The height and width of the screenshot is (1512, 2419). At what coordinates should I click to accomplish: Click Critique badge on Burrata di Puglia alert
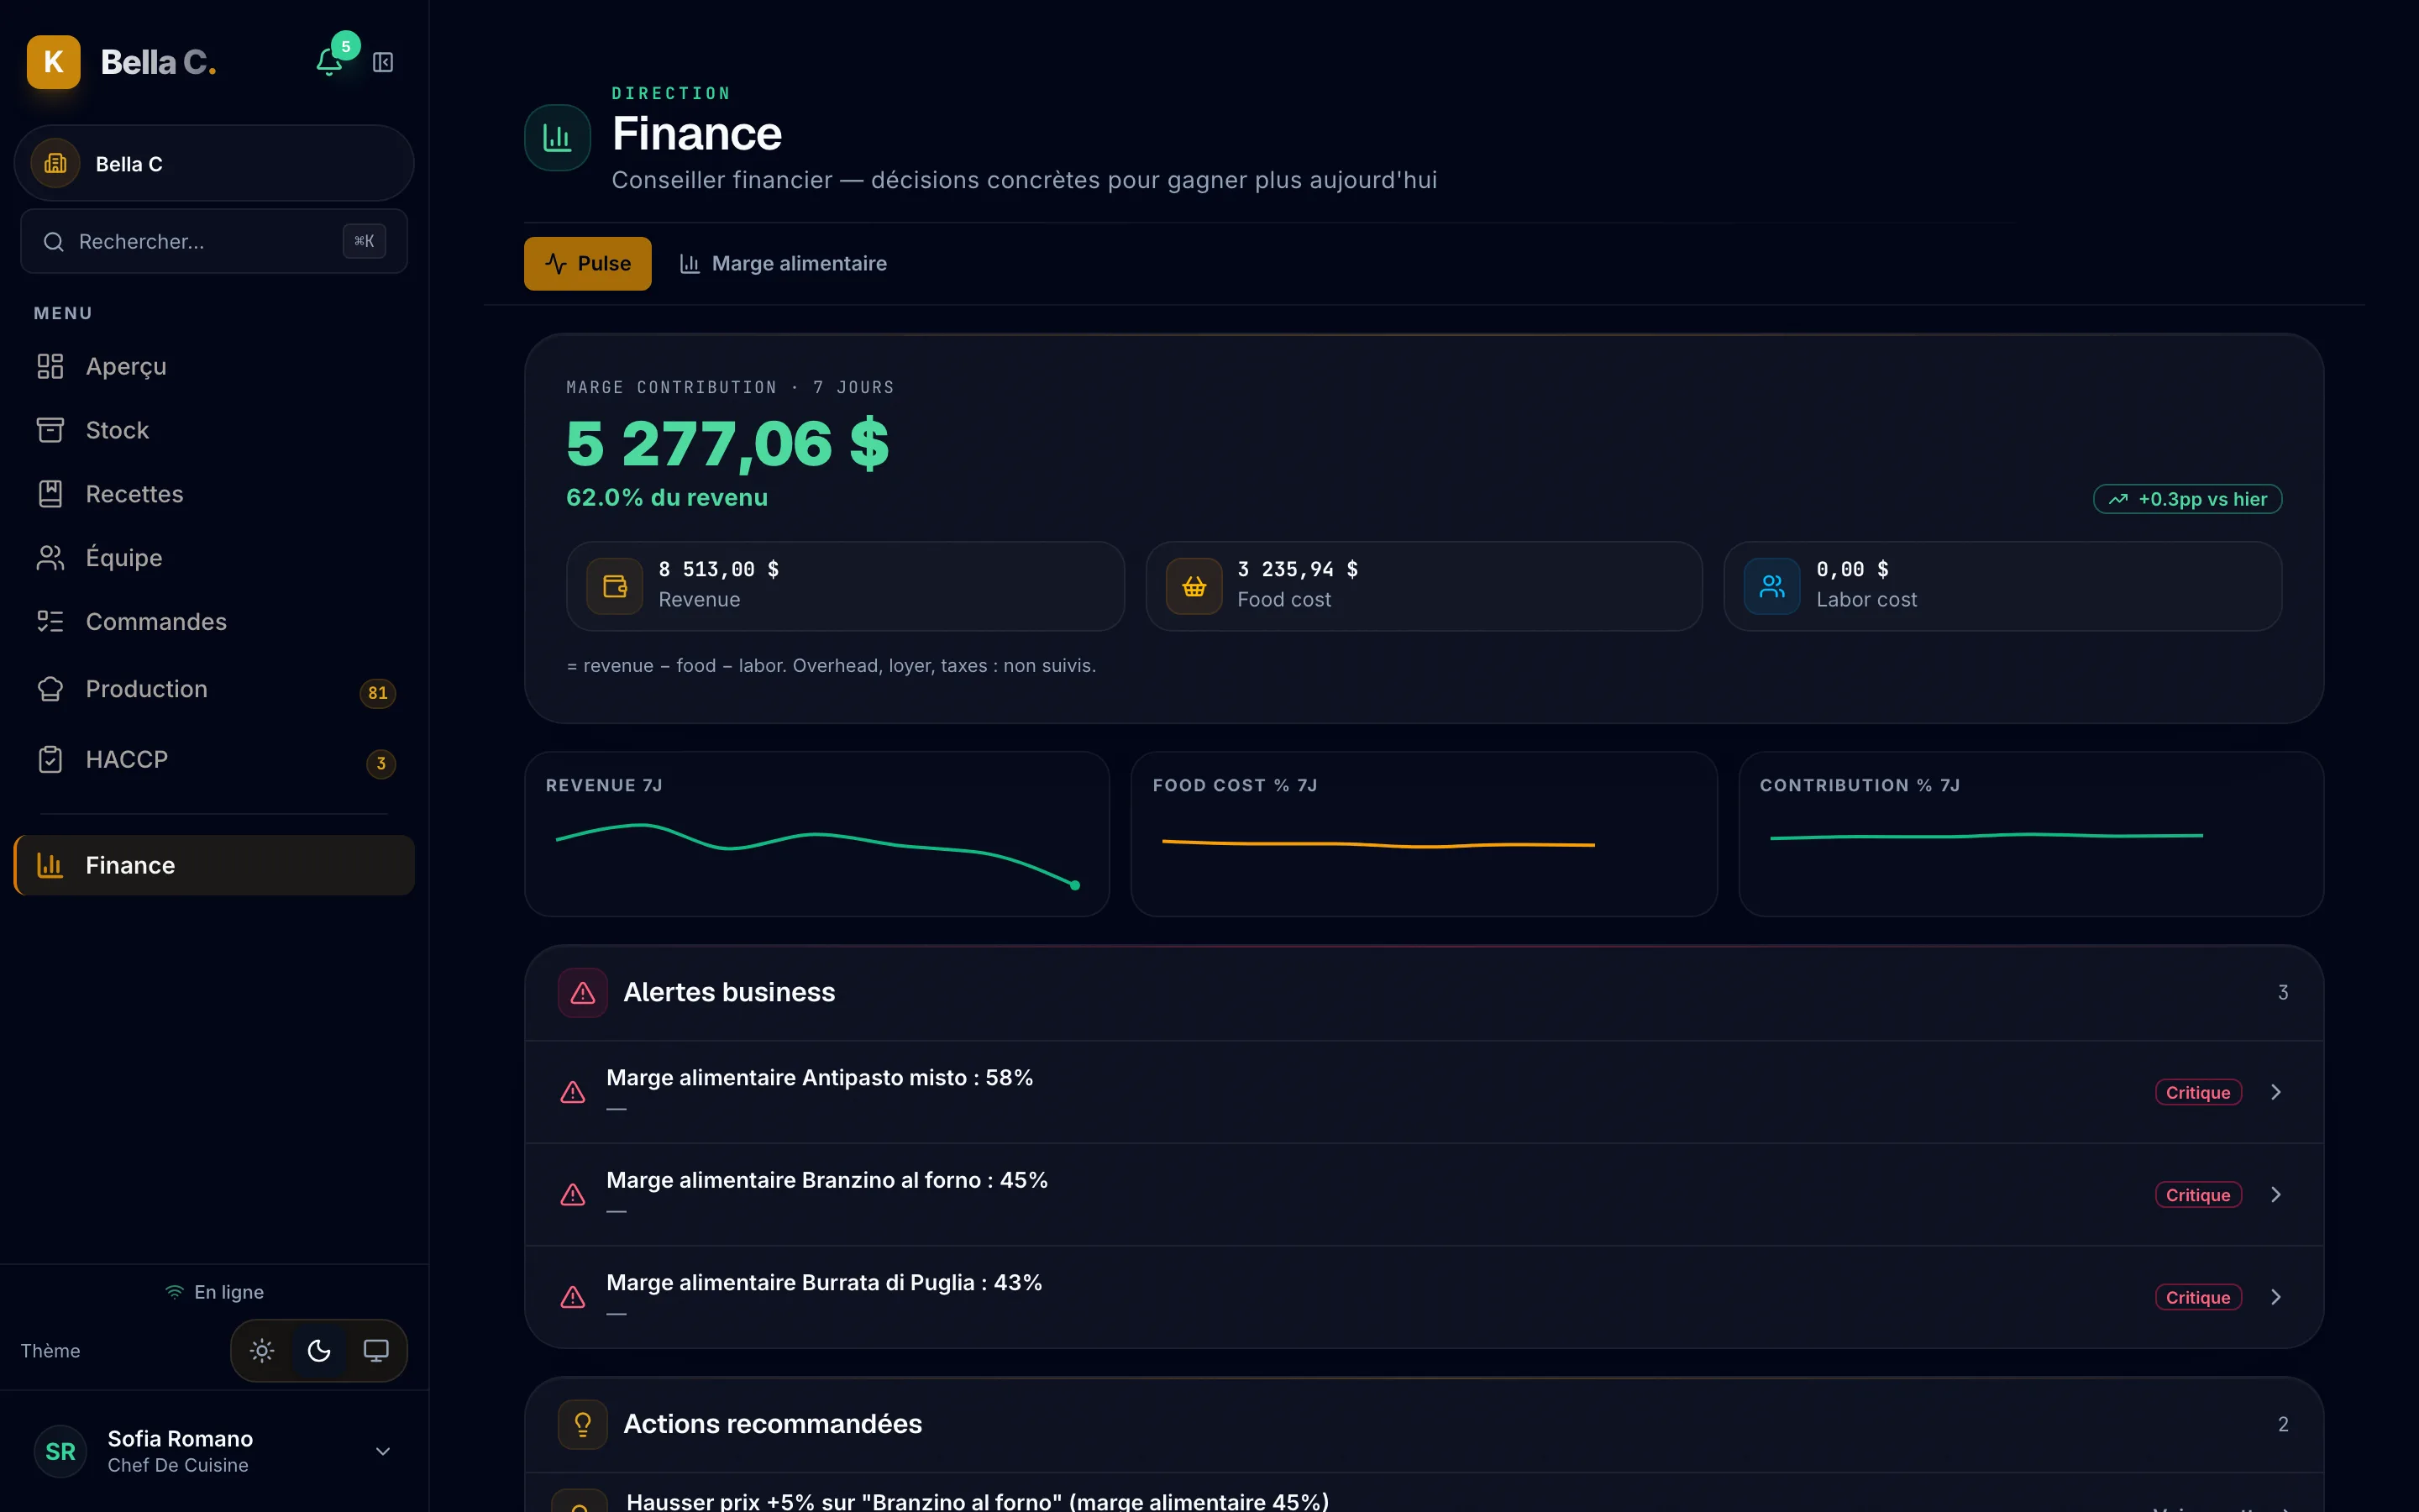2198,1297
